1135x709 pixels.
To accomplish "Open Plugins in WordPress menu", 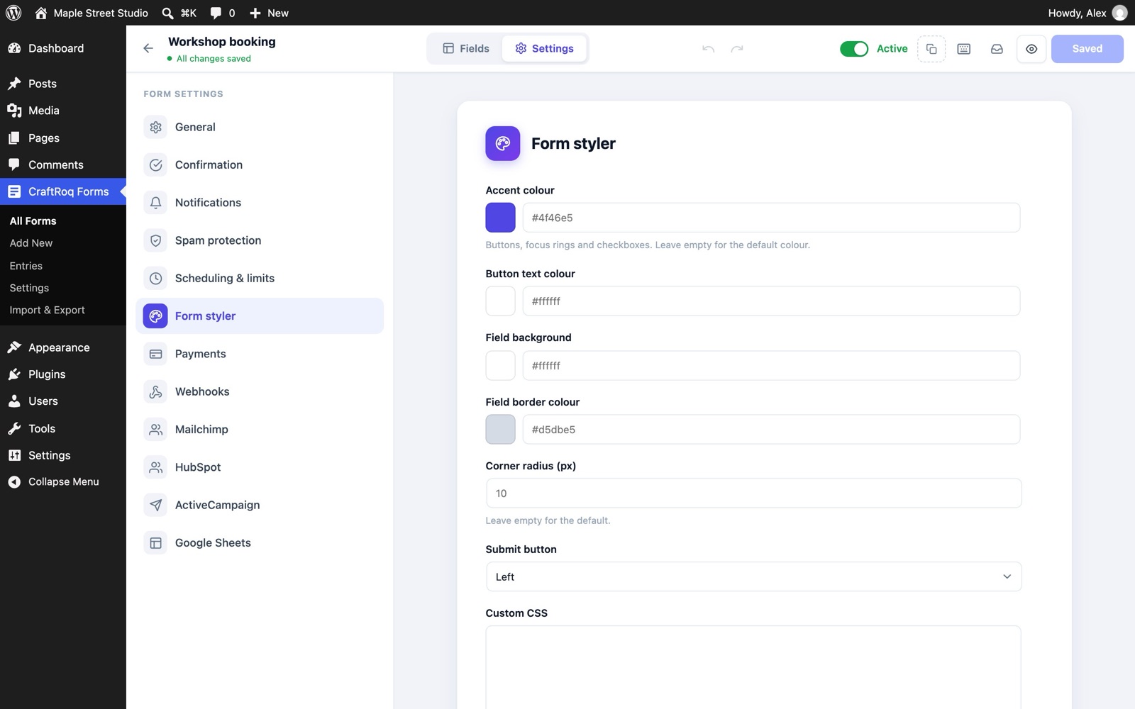I will (63, 374).
